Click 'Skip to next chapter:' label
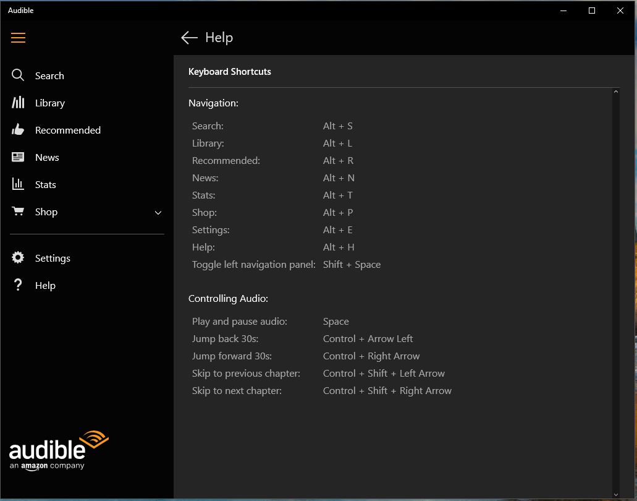Image resolution: width=637 pixels, height=501 pixels. click(237, 391)
